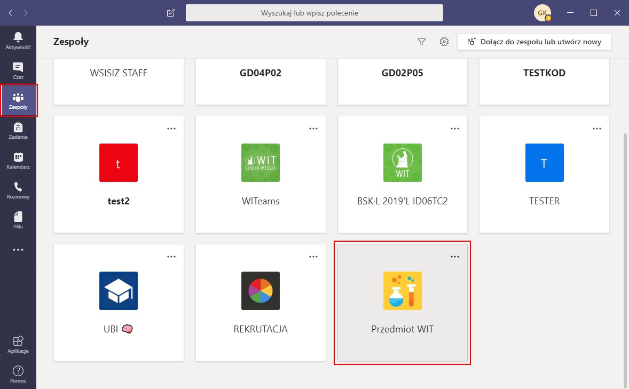Select the WITeams team name
Image resolution: width=629 pixels, height=389 pixels.
(261, 201)
